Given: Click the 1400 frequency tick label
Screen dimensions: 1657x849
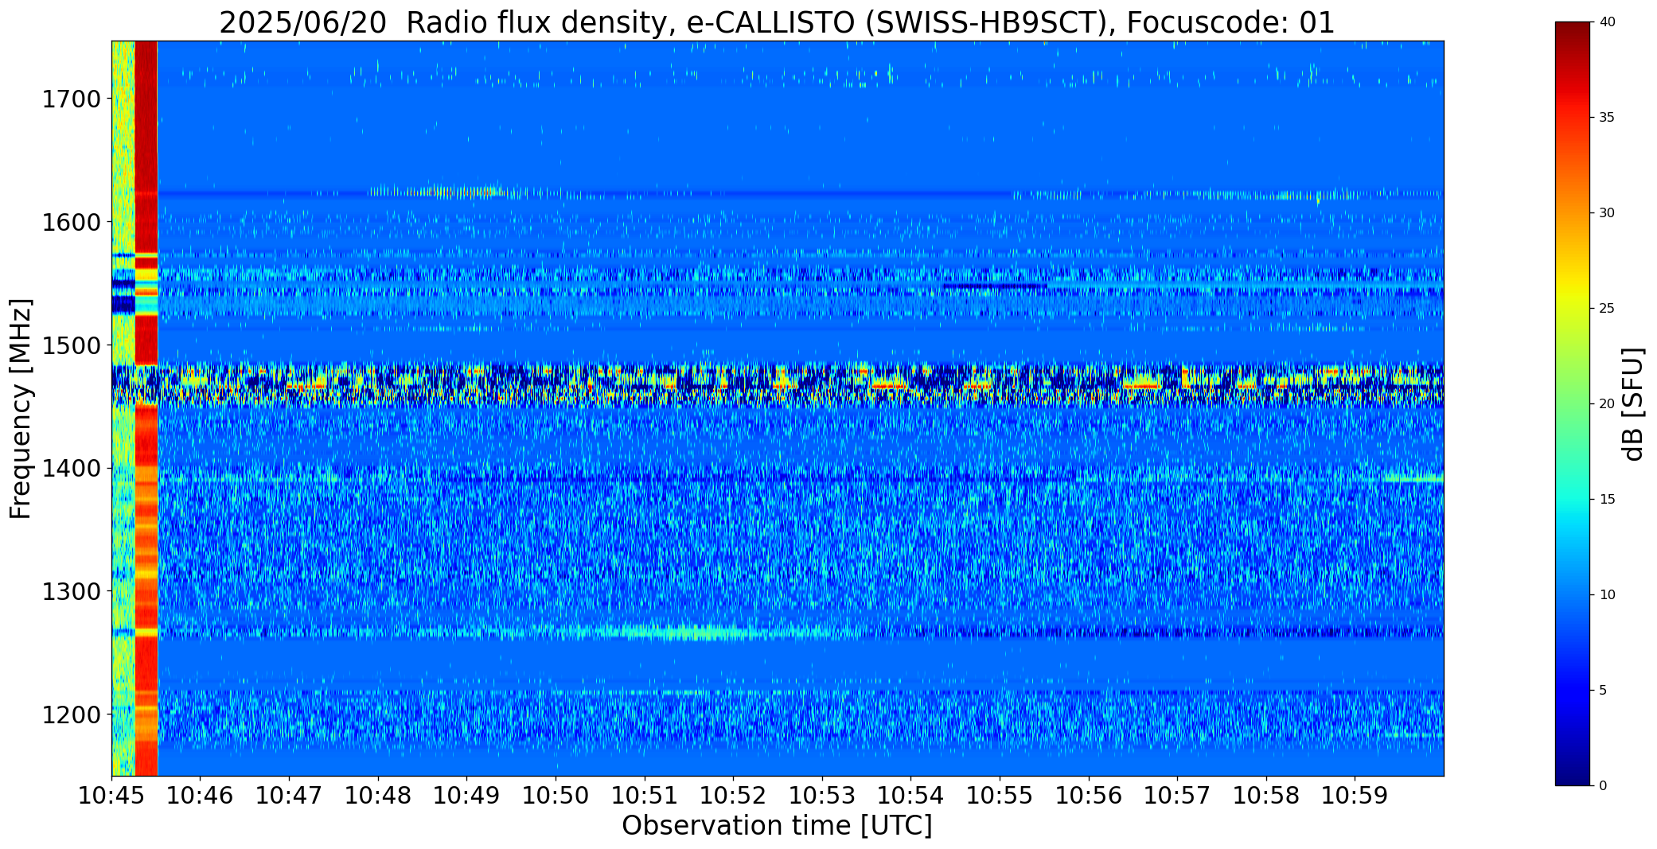Looking at the screenshot, I should tap(71, 469).
